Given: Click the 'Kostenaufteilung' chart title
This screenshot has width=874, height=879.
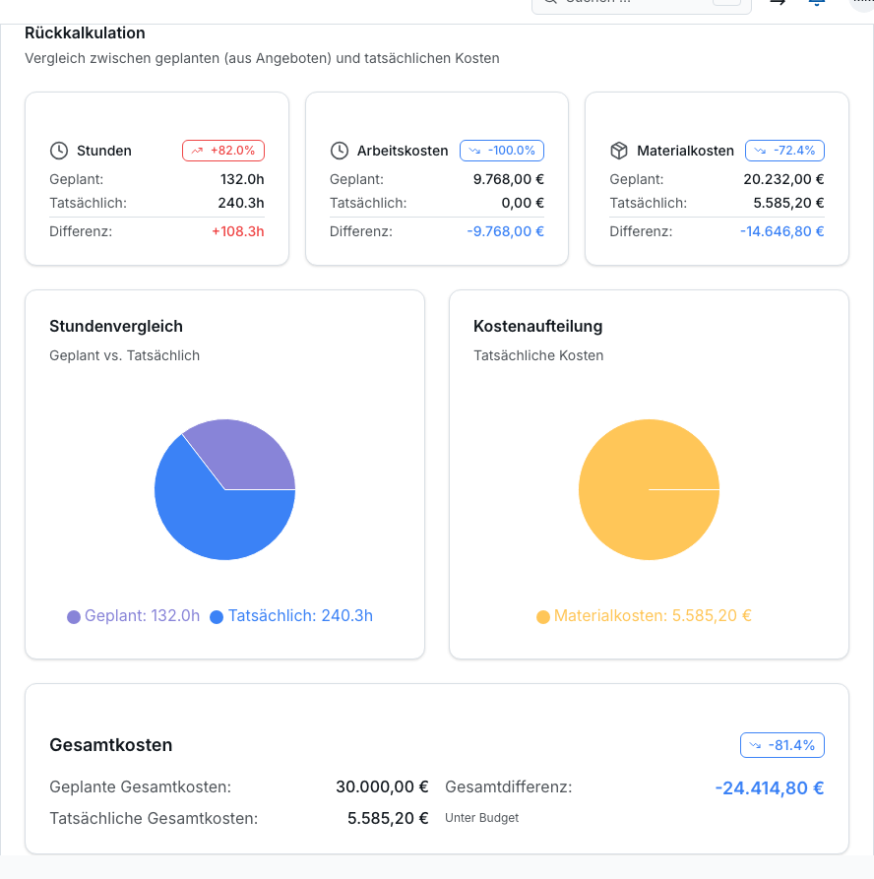Looking at the screenshot, I should [537, 326].
